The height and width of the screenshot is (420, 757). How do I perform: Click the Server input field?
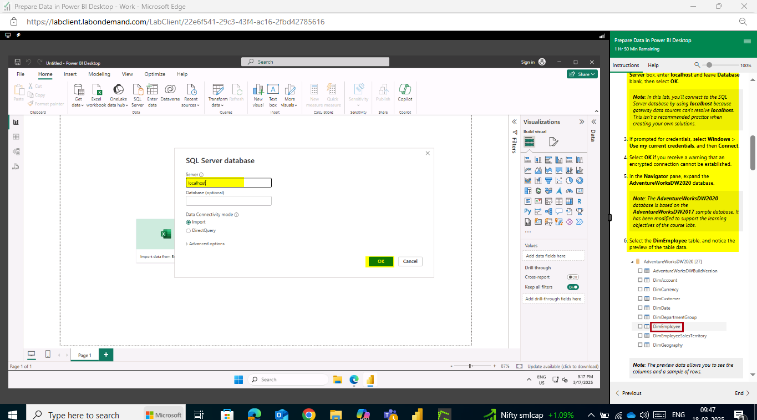click(228, 183)
